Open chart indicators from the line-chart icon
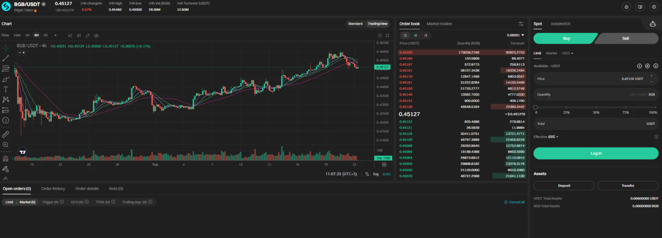The width and height of the screenshot is (662, 238). [x=70, y=36]
